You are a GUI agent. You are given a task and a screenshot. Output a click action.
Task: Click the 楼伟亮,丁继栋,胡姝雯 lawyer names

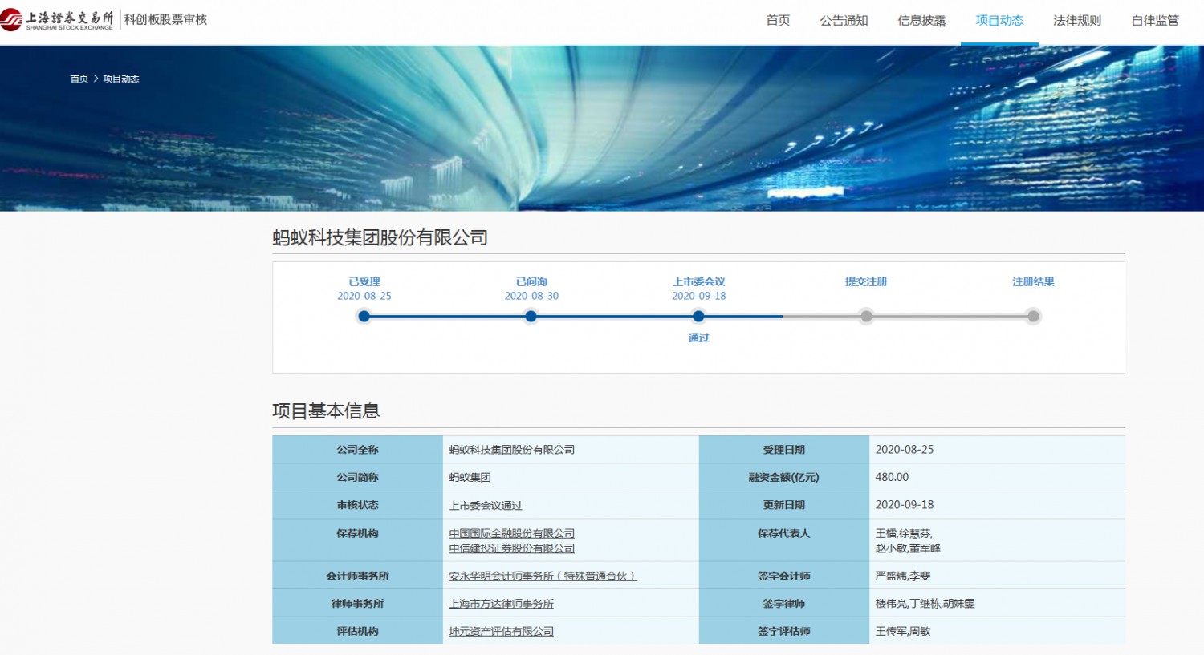(x=925, y=604)
